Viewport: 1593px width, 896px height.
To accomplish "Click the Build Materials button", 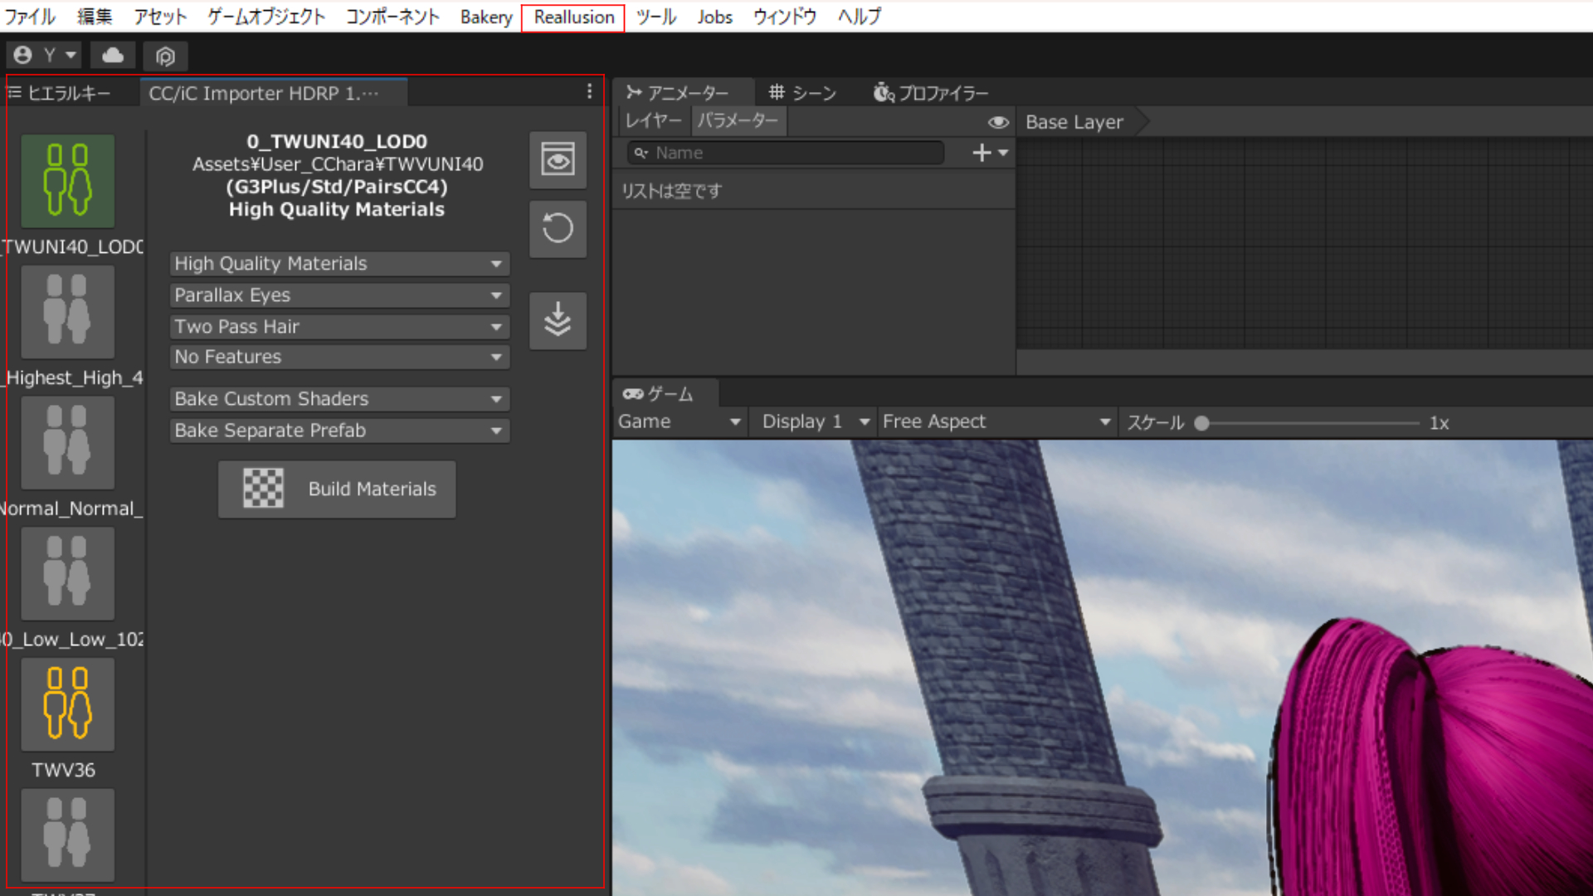I will (x=371, y=489).
